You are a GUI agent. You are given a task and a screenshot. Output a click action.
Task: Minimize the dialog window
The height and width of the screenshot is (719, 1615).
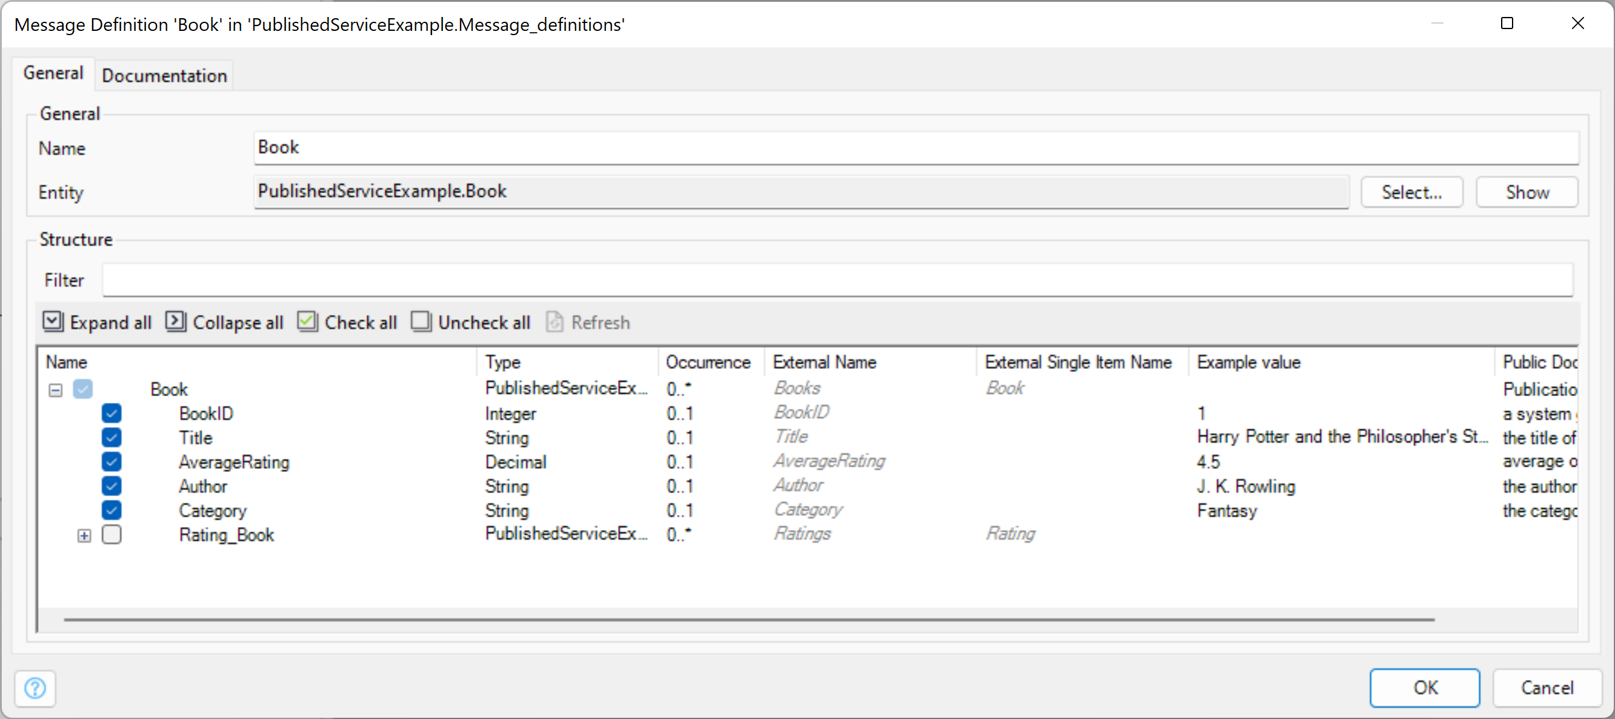click(1437, 24)
